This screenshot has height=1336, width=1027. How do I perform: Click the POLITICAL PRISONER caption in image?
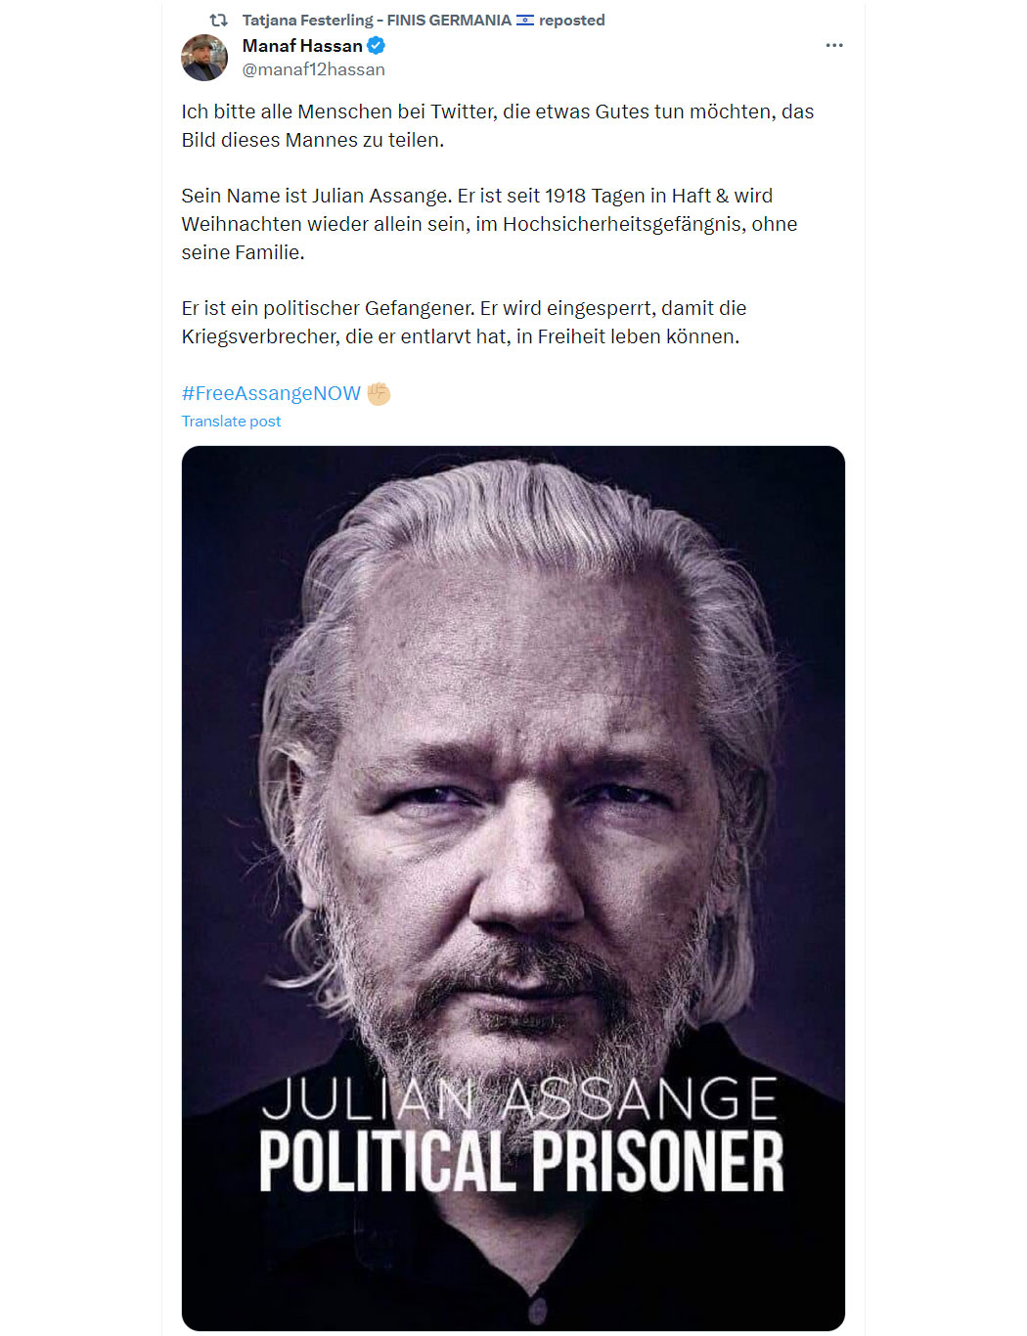pyautogui.click(x=521, y=1163)
